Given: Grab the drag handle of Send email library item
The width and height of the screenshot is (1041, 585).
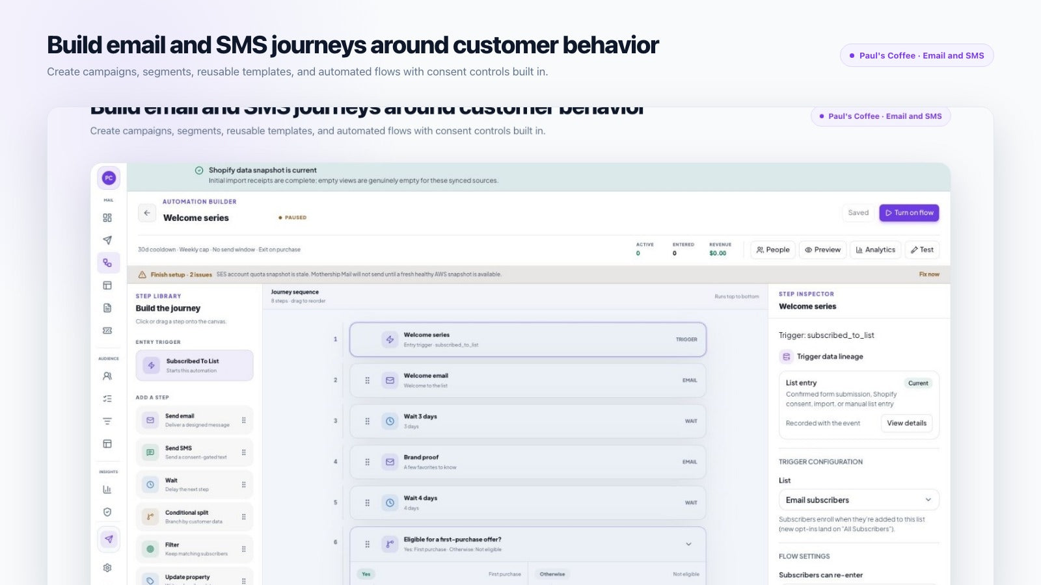Looking at the screenshot, I should click(244, 420).
